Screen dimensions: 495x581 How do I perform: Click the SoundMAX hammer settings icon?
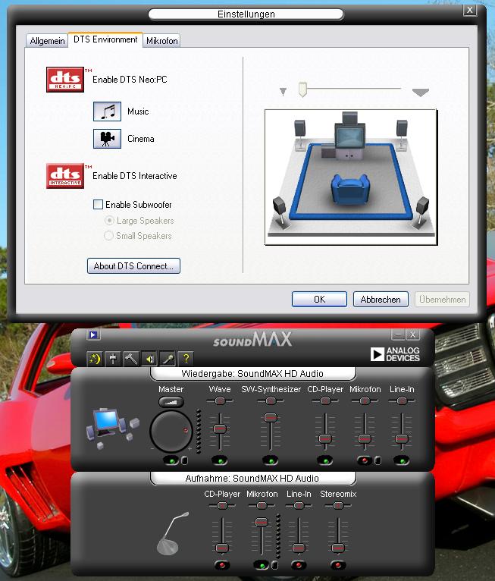[x=130, y=359]
